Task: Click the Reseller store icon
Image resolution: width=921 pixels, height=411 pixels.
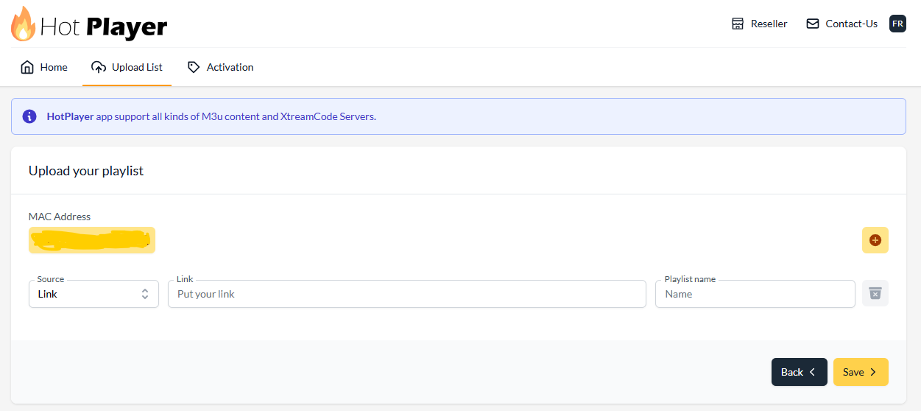Action: (738, 24)
